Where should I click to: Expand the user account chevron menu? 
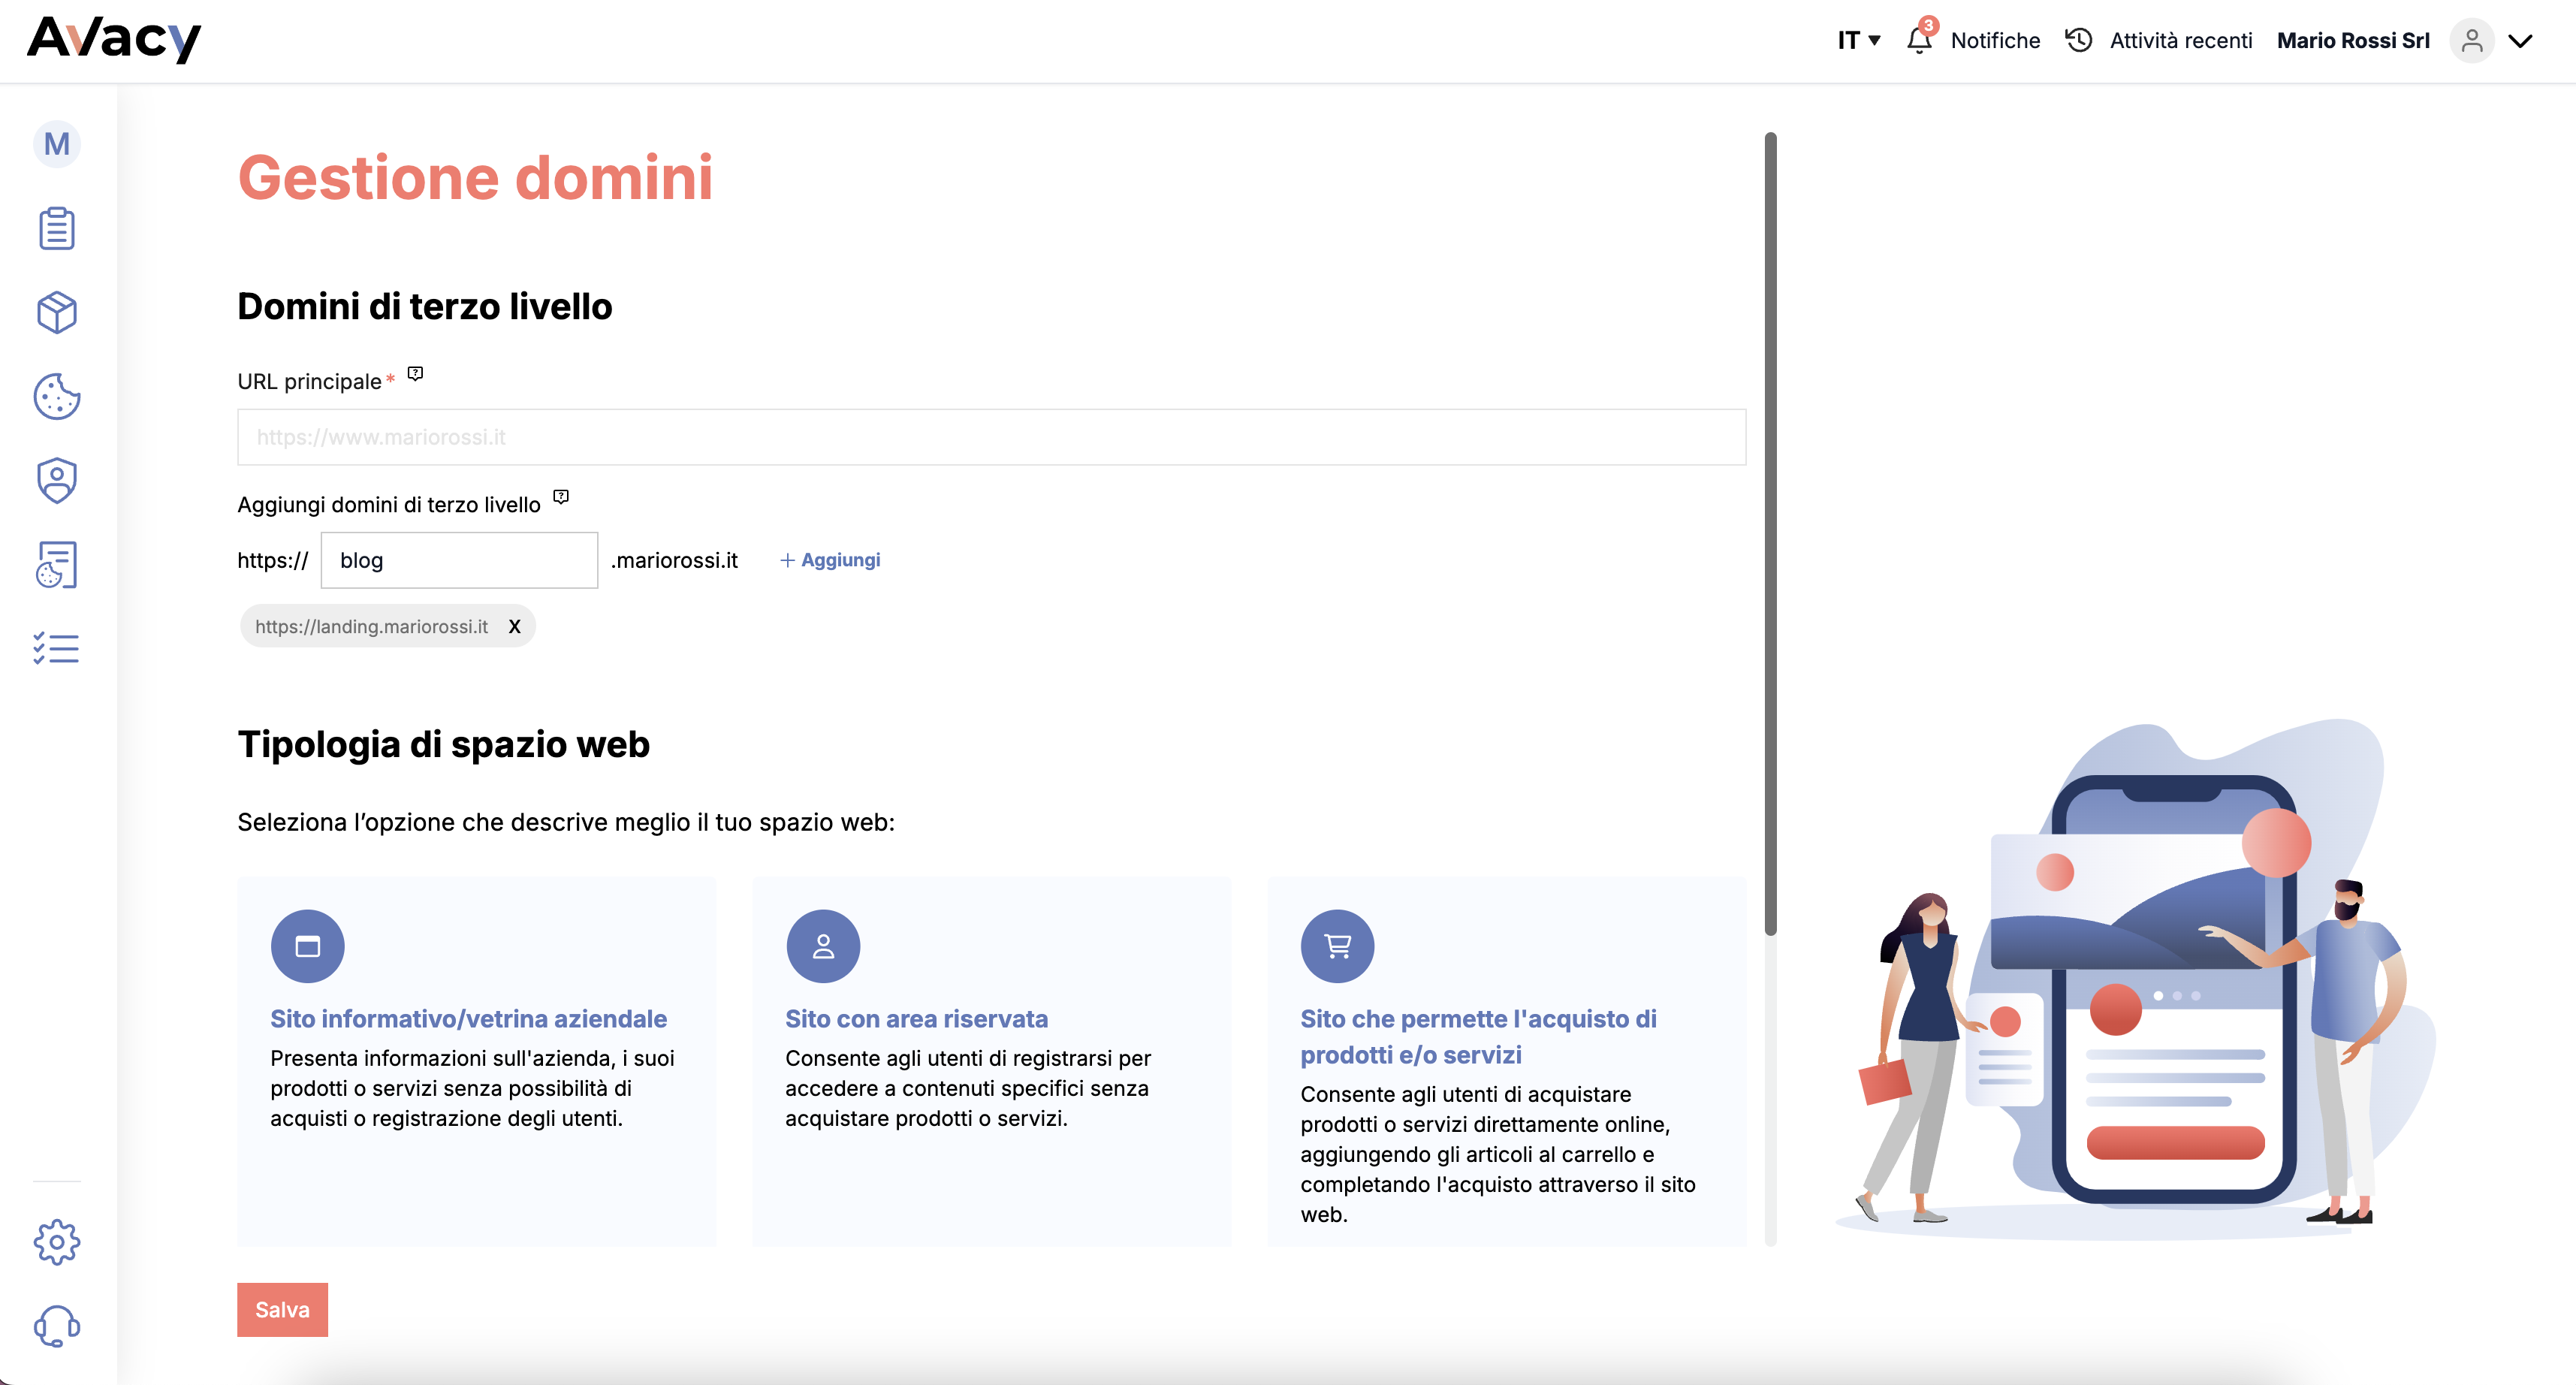(x=2520, y=41)
